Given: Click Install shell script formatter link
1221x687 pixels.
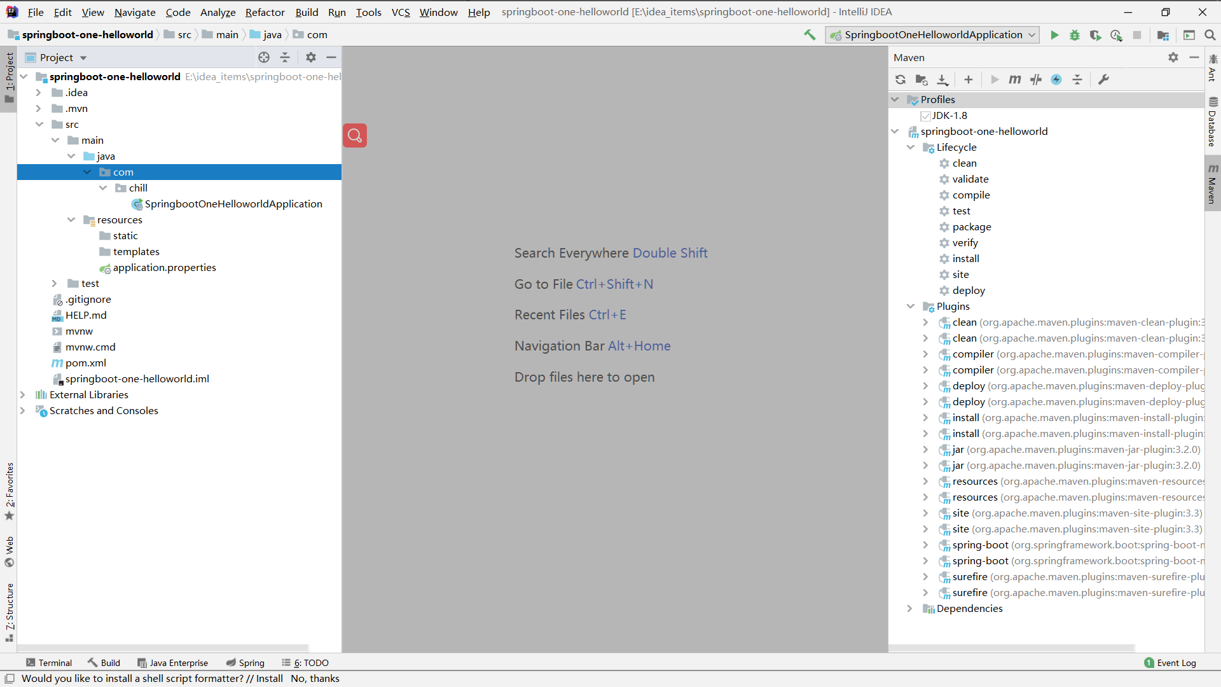Looking at the screenshot, I should tap(269, 679).
